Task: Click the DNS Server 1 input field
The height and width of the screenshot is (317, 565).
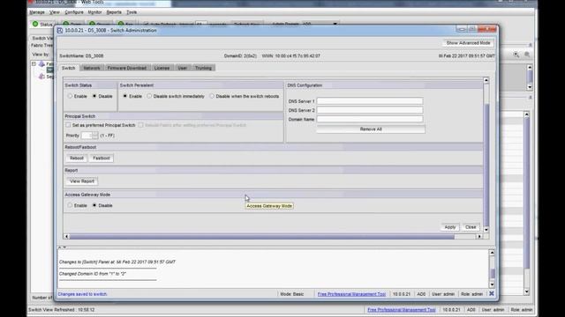Action: point(370,101)
